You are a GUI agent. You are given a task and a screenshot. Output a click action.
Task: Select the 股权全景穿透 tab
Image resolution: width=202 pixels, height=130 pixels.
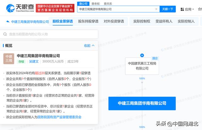pyautogui.click(x=63, y=21)
